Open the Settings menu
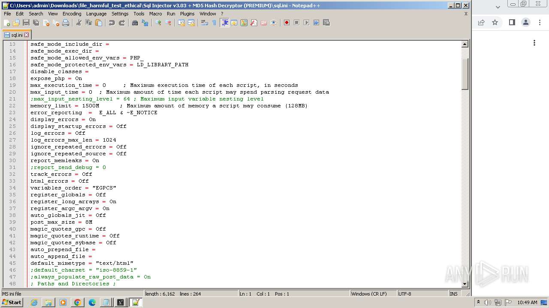Screen dimensions: 549x308 click(x=120, y=14)
